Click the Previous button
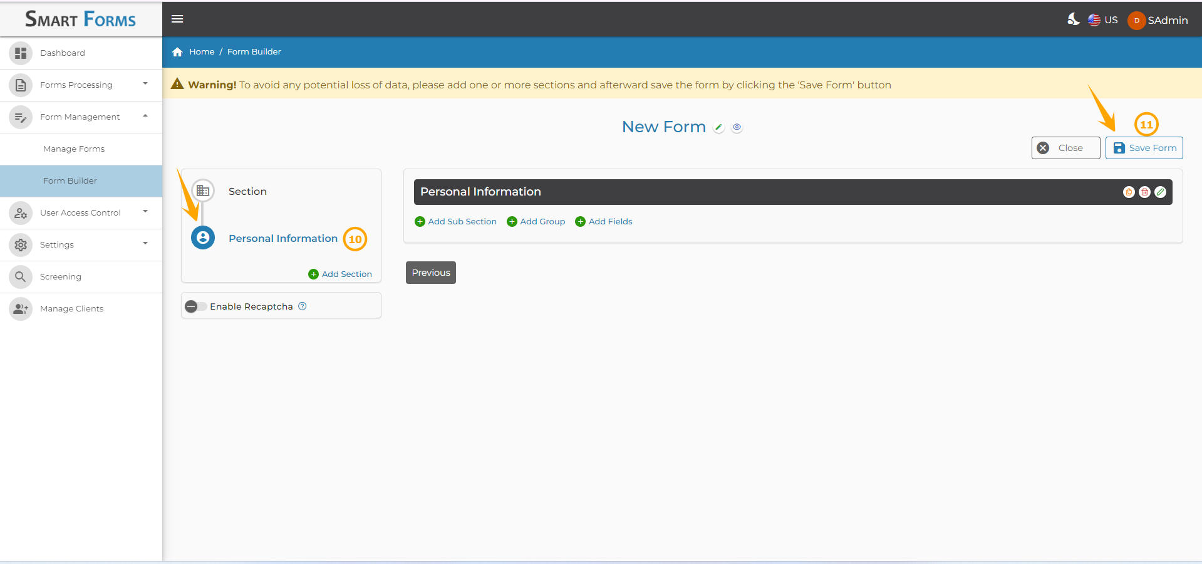 [431, 273]
